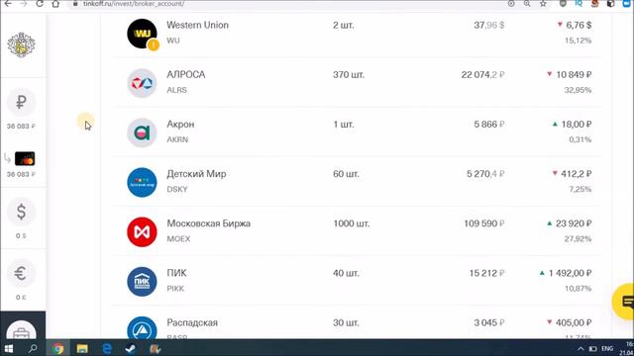This screenshot has width=634, height=356.
Task: Open the Western Union company logo
Action: (x=142, y=34)
